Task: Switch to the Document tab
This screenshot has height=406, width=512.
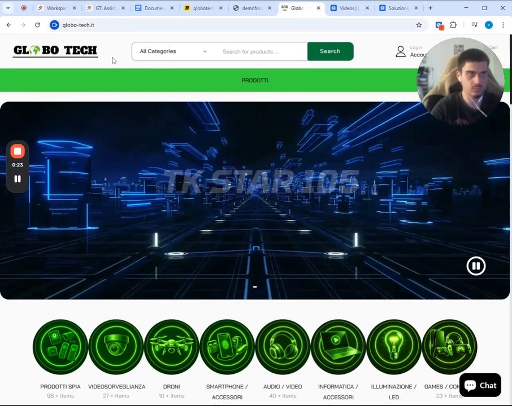Action: click(x=155, y=8)
